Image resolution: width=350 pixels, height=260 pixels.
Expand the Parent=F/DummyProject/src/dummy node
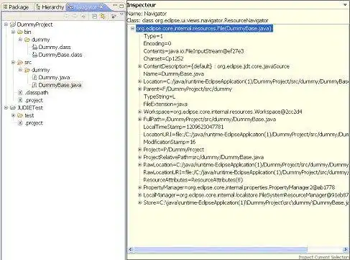tap(139, 89)
